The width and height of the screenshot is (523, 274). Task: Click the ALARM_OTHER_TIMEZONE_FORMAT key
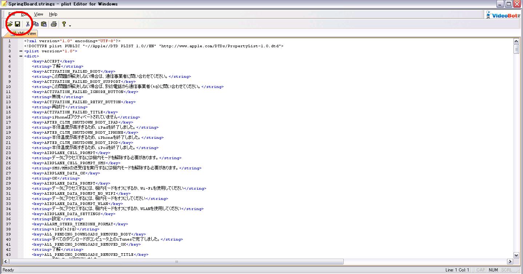tap(80, 224)
